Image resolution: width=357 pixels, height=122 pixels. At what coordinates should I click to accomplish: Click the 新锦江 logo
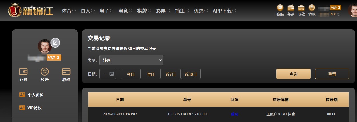click(31, 11)
